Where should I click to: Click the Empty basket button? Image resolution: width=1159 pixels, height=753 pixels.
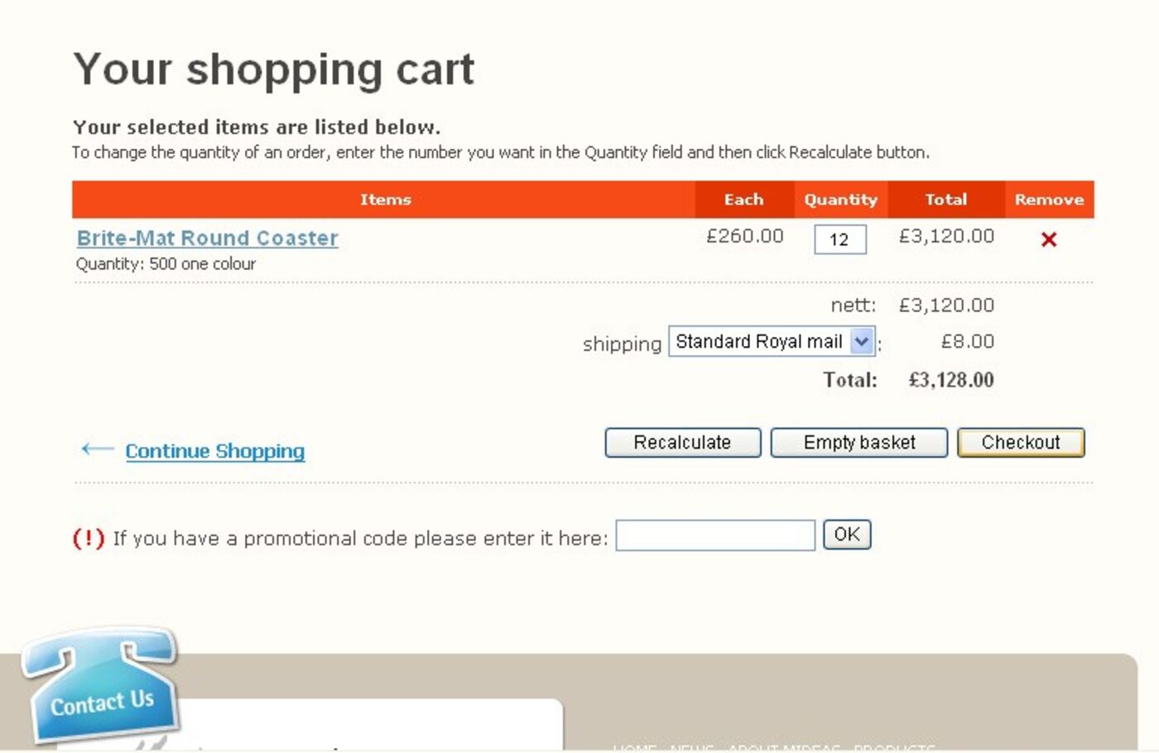click(858, 443)
